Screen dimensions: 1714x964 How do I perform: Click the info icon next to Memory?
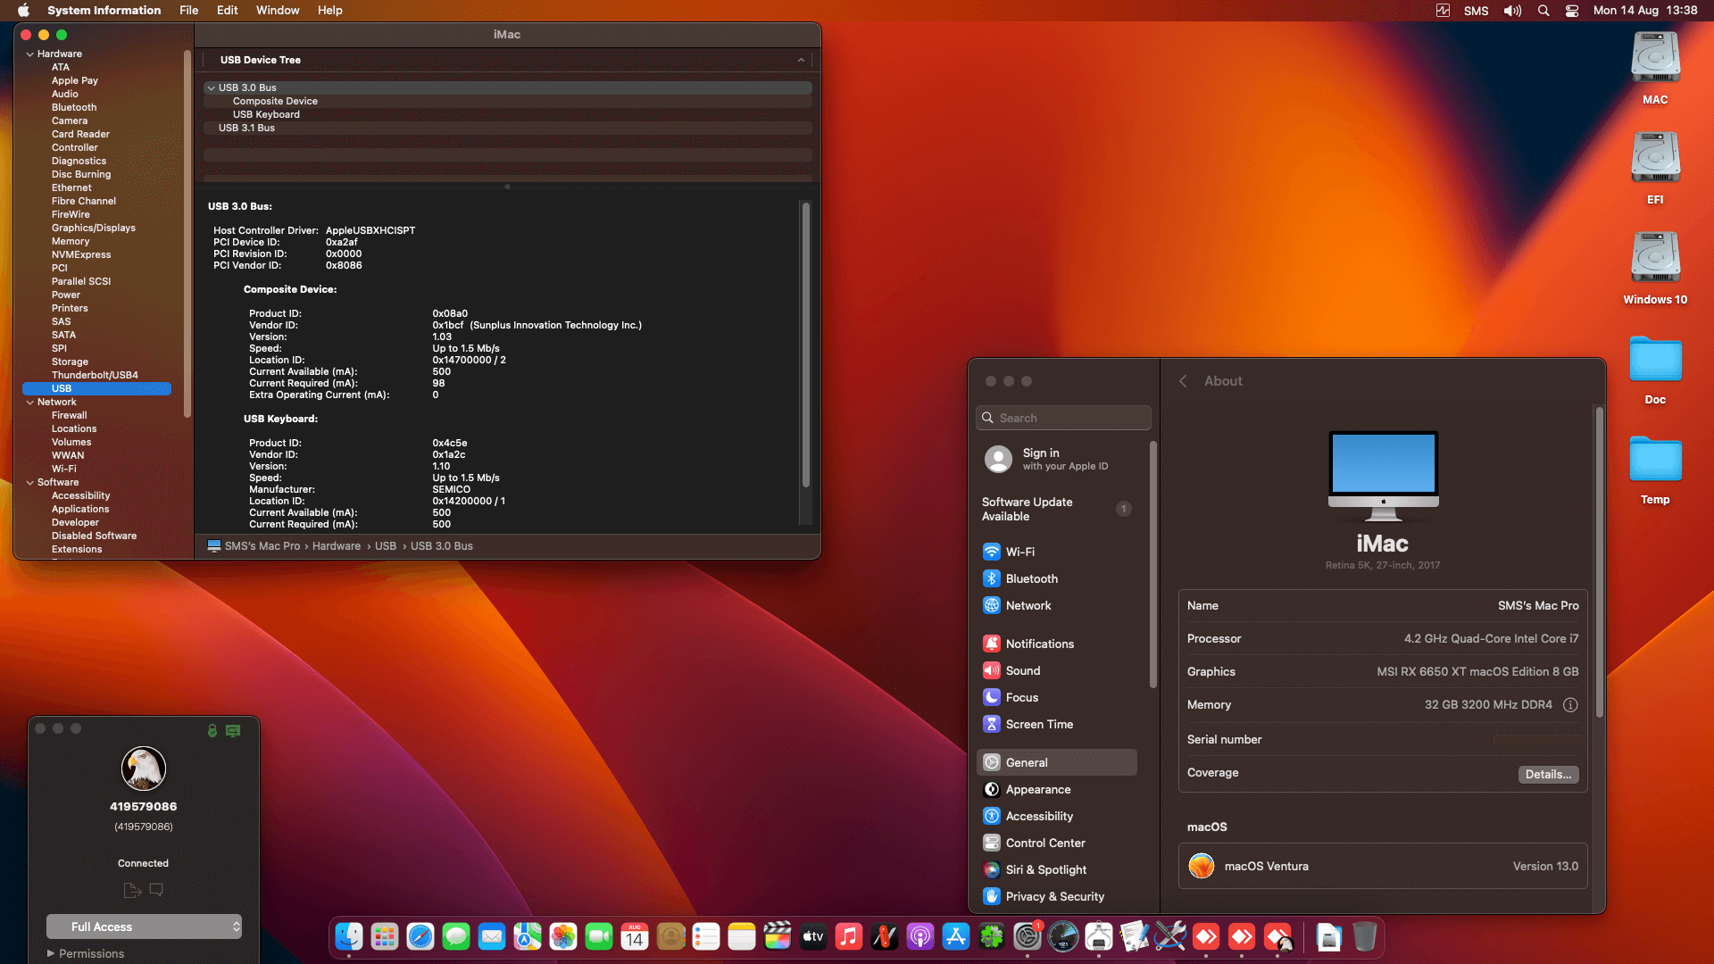coord(1571,705)
